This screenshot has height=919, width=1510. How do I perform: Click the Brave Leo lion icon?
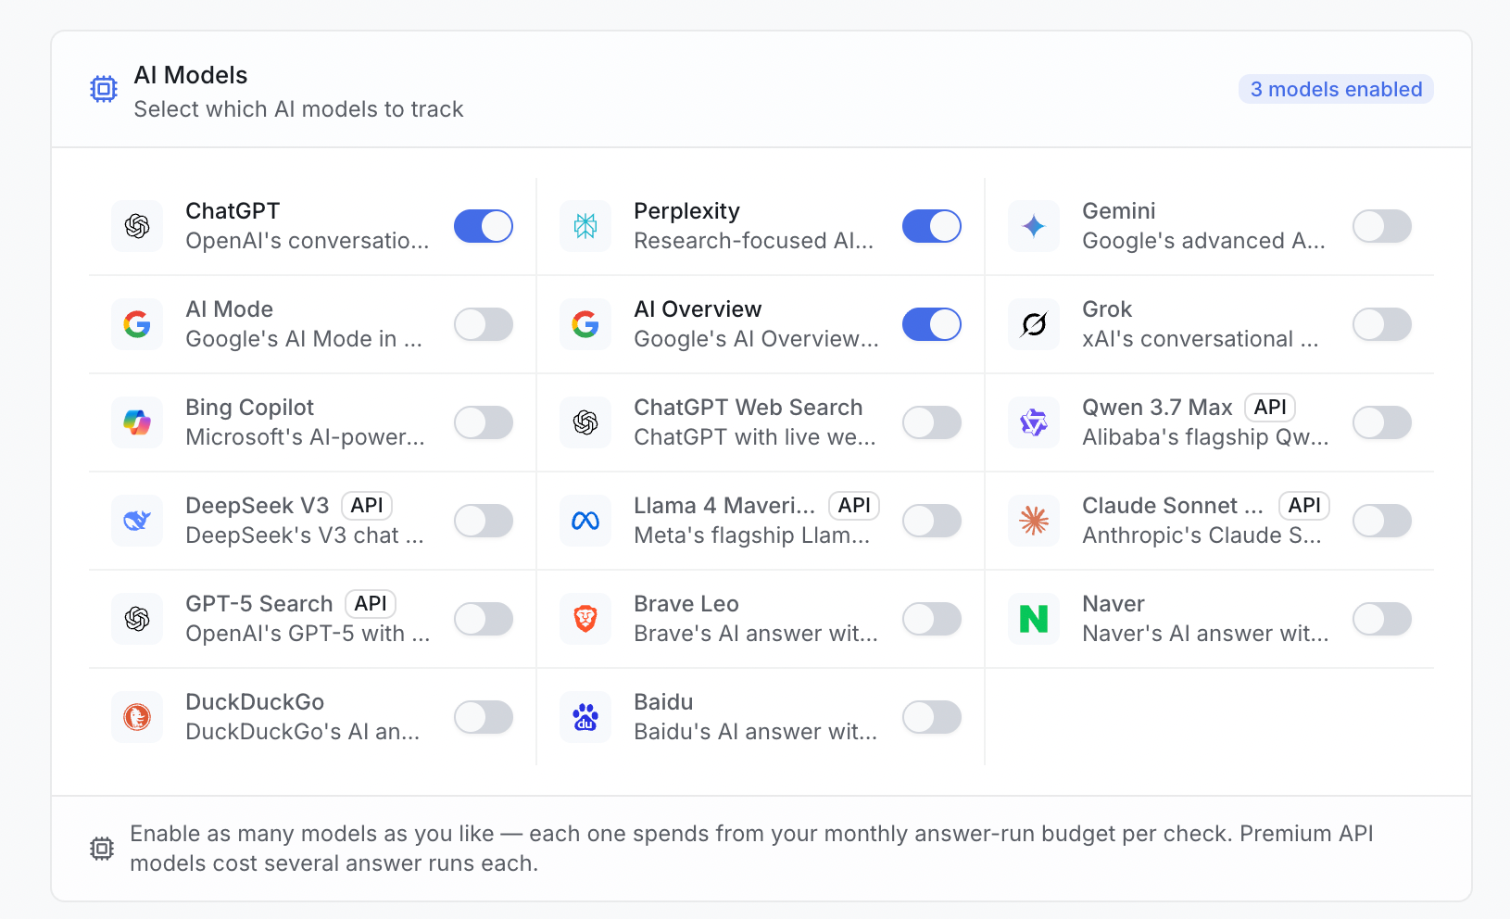point(585,619)
